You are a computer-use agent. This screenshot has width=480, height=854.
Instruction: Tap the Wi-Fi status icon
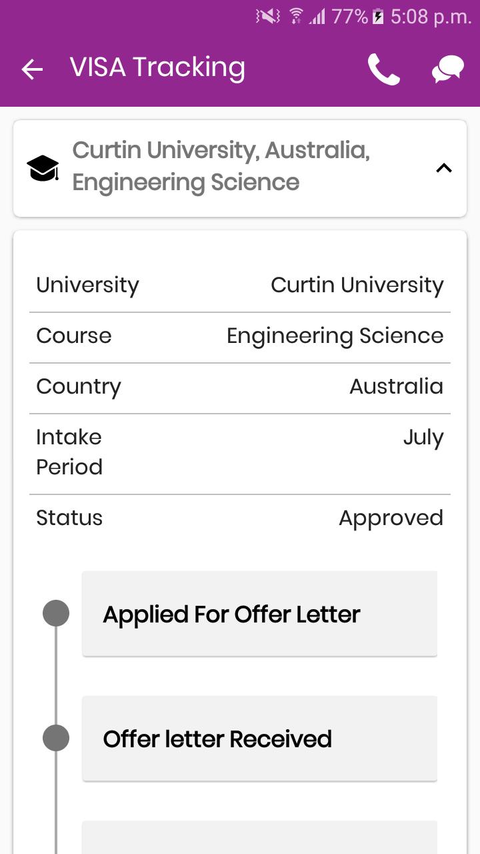(x=296, y=17)
